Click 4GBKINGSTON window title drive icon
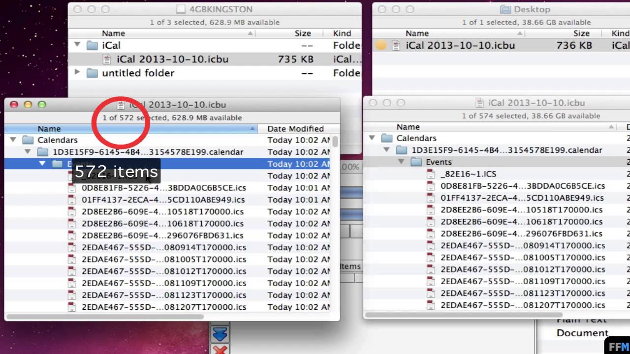The image size is (630, 354). [181, 9]
